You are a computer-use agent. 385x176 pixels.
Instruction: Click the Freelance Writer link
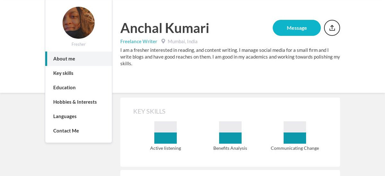139,41
